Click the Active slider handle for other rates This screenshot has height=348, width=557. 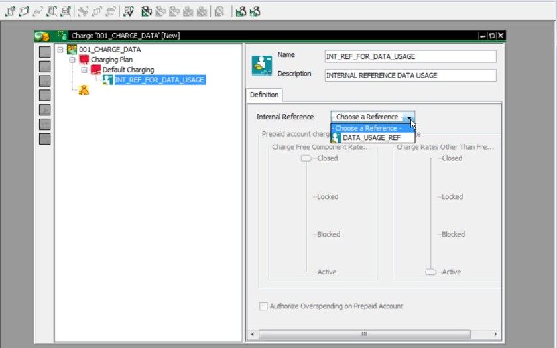[x=430, y=272]
